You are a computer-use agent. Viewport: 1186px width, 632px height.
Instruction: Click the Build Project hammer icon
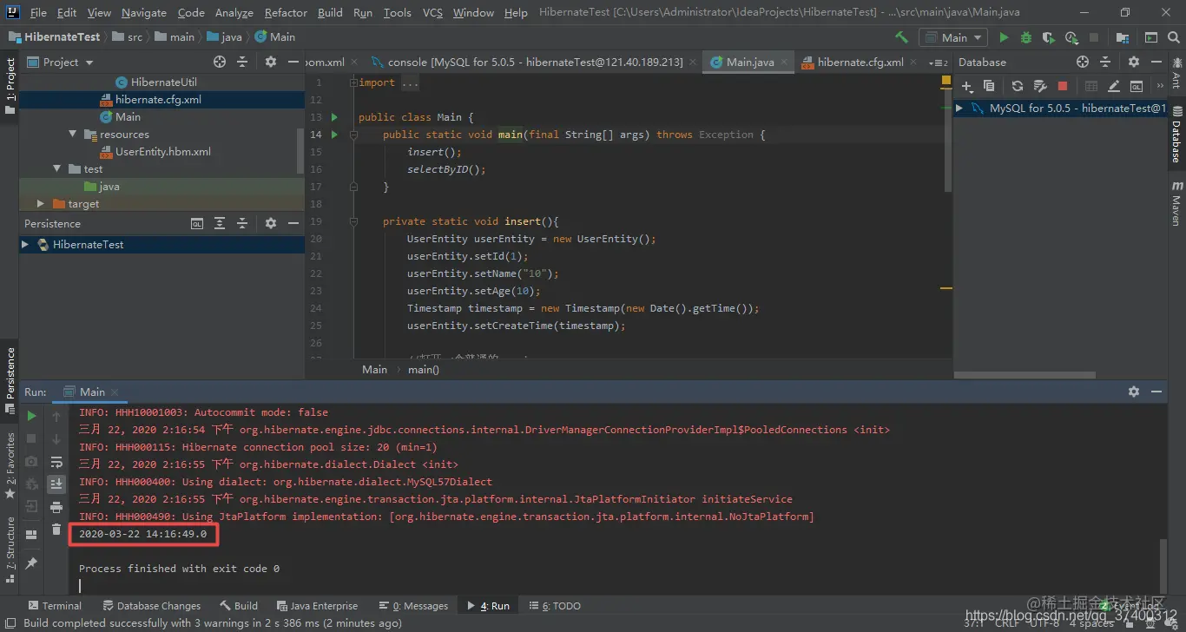901,37
